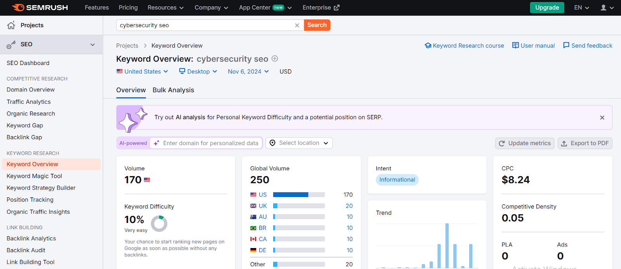Open Backlink Analytics in sidebar

tap(31, 238)
